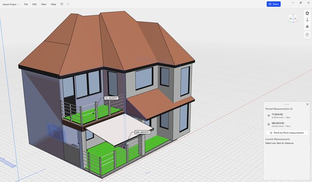312x182 pixels.
Task: Click surface icon beside 186.0474 ft2
Action: (x=269, y=124)
